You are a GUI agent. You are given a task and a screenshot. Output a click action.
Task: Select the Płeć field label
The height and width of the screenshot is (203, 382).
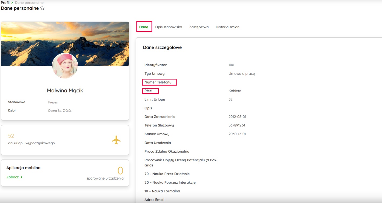point(148,91)
